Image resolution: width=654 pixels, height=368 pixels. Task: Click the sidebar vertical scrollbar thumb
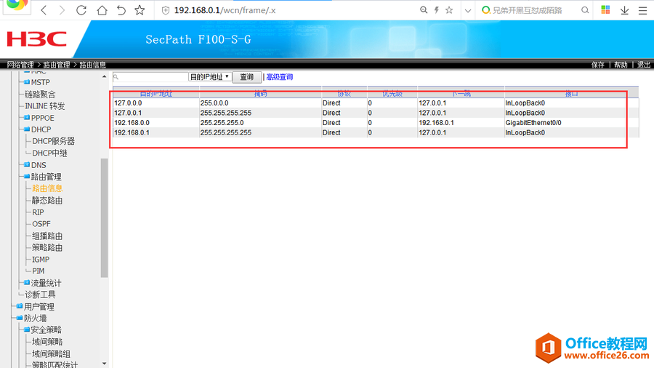104,217
